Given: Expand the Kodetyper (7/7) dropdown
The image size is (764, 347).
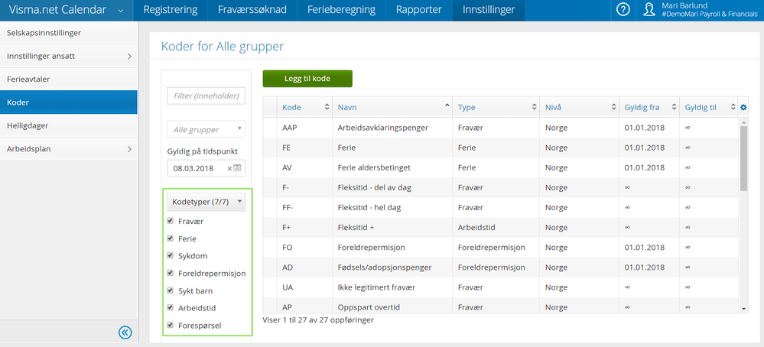Looking at the screenshot, I should coord(206,202).
